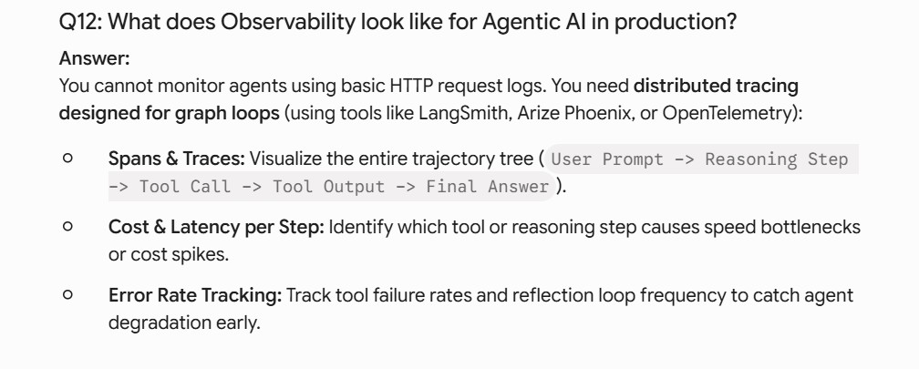This screenshot has width=919, height=369.
Task: Click the bold "designed for graph loops" phrase
Action: 170,113
